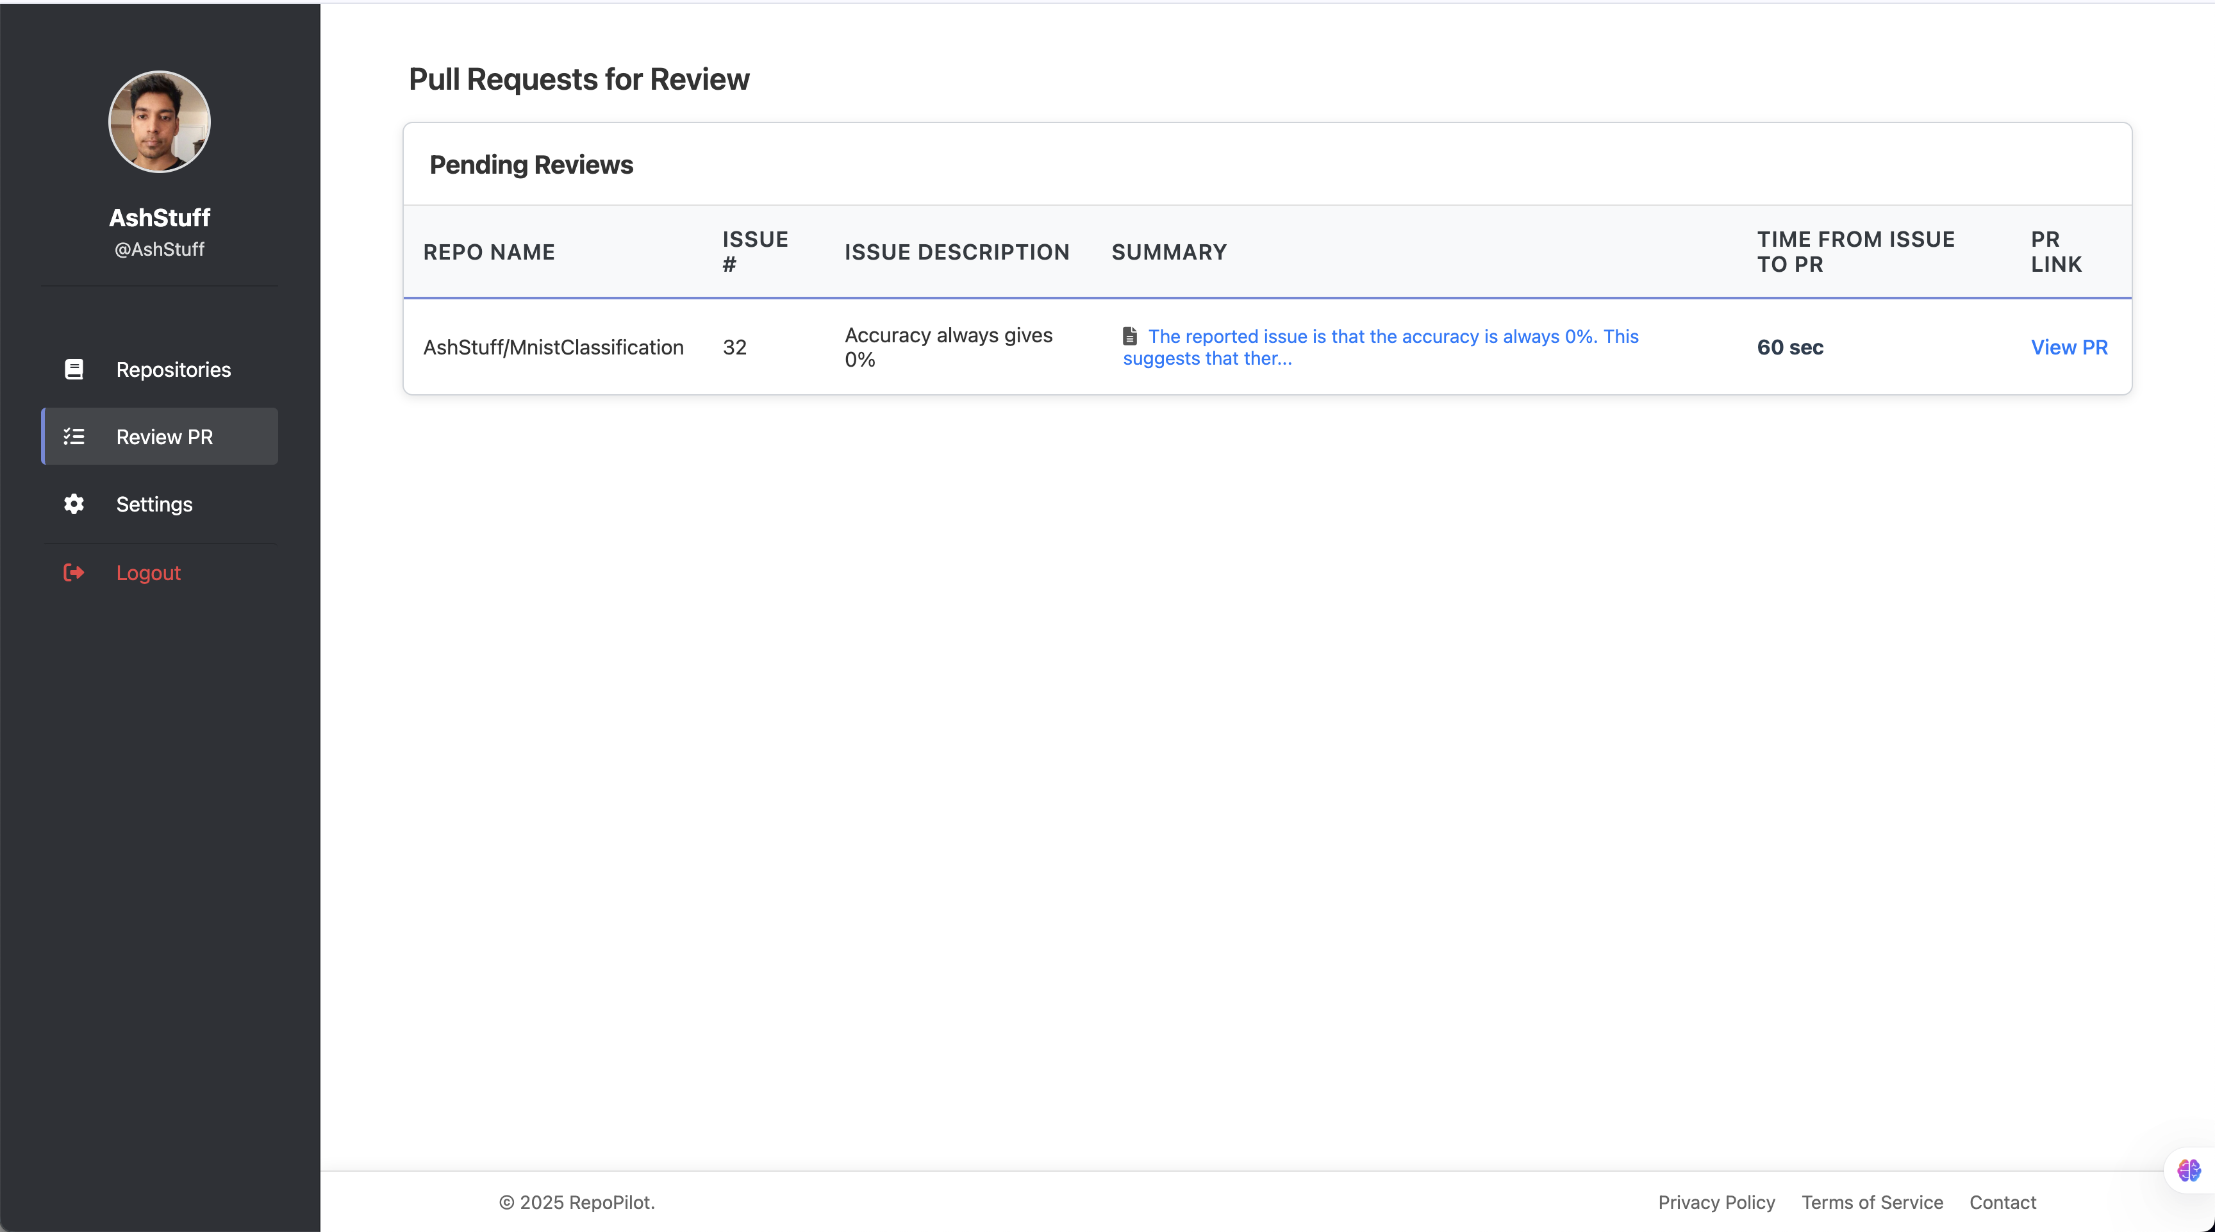The height and width of the screenshot is (1232, 2215).
Task: Click the Repositories book icon
Action: point(74,370)
